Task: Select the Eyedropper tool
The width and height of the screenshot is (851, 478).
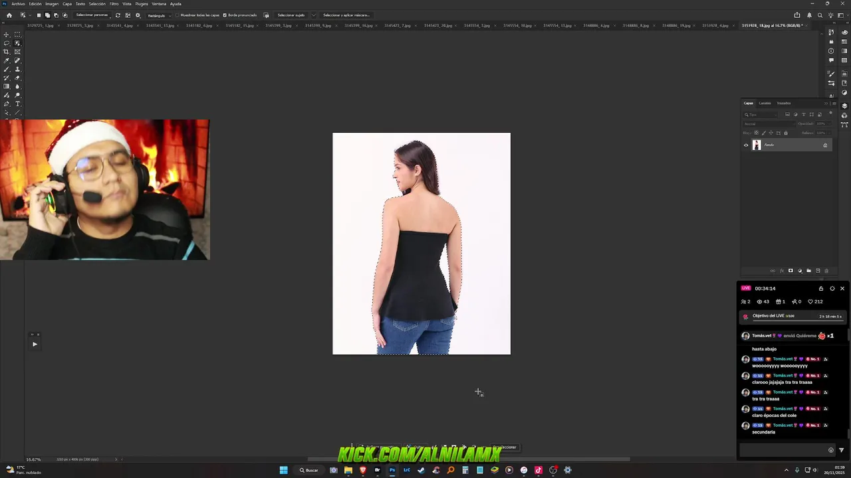Action: pos(7,60)
